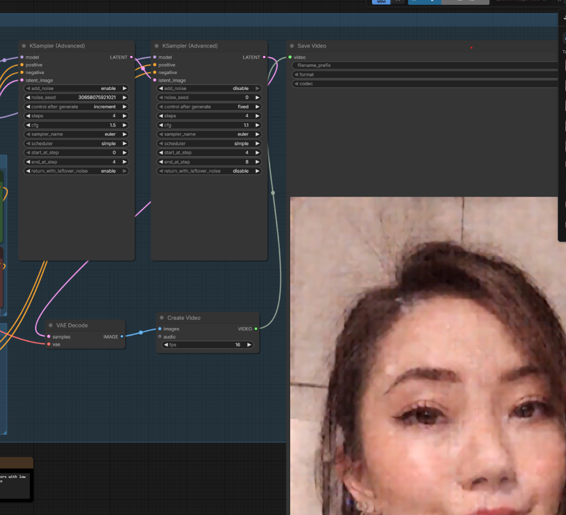The image size is (566, 515).
Task: Click the cfg value 1.1 widget
Action: click(209, 125)
